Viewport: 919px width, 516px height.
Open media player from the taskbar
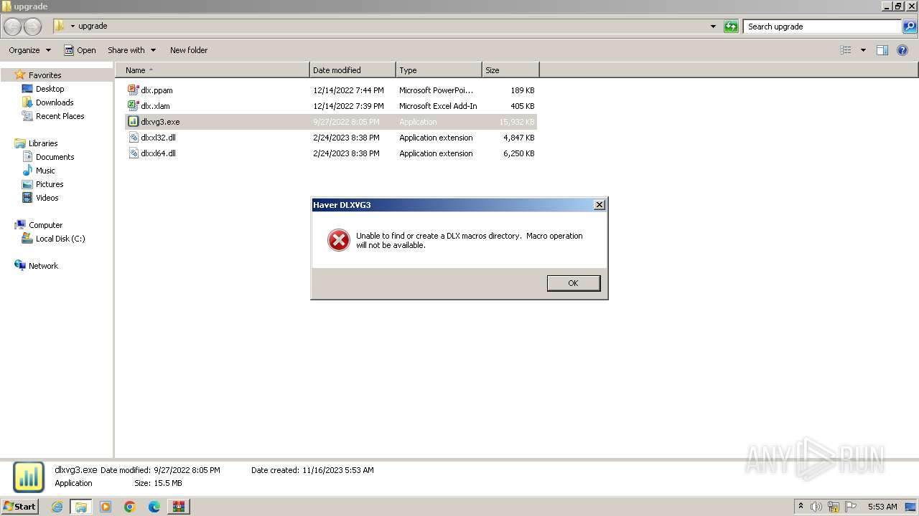(x=106, y=507)
